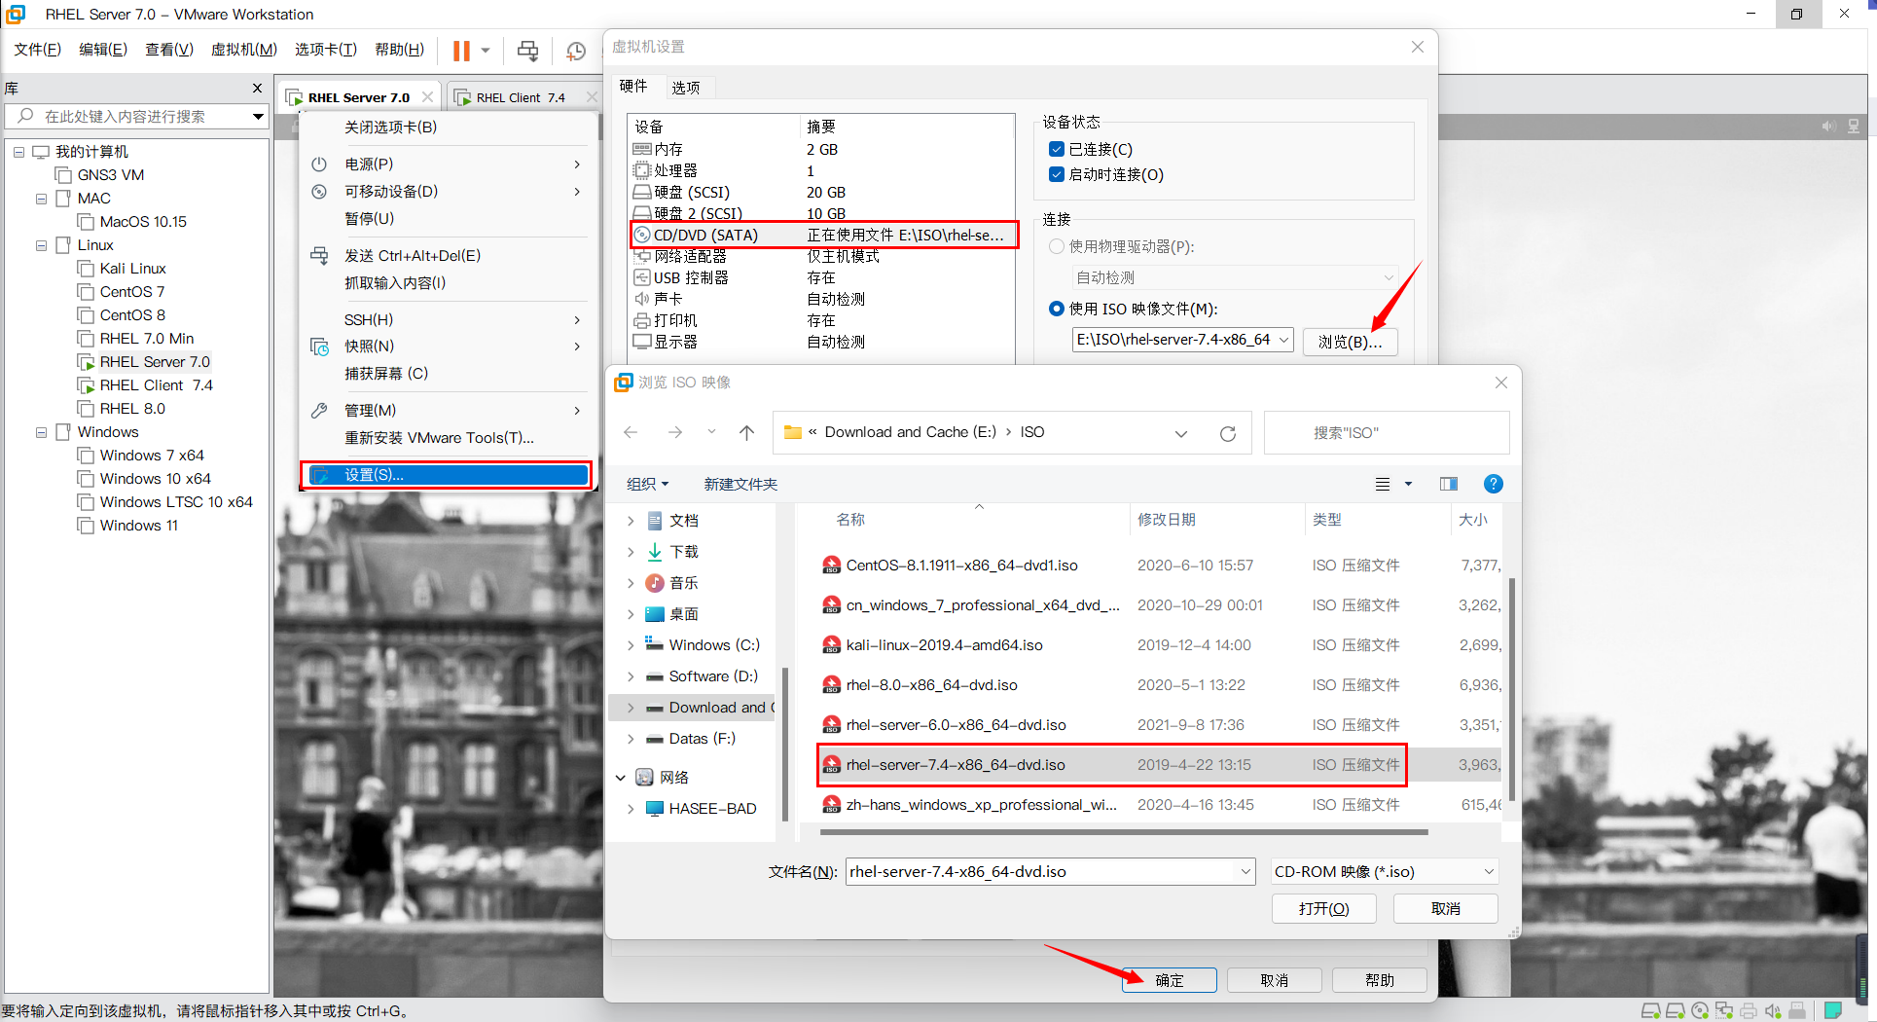Screen dimensions: 1877x1022
Task: Open the ISO image path dropdown
Action: point(1283,340)
